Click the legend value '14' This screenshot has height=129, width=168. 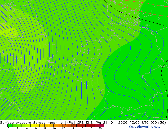click(x=73, y=128)
